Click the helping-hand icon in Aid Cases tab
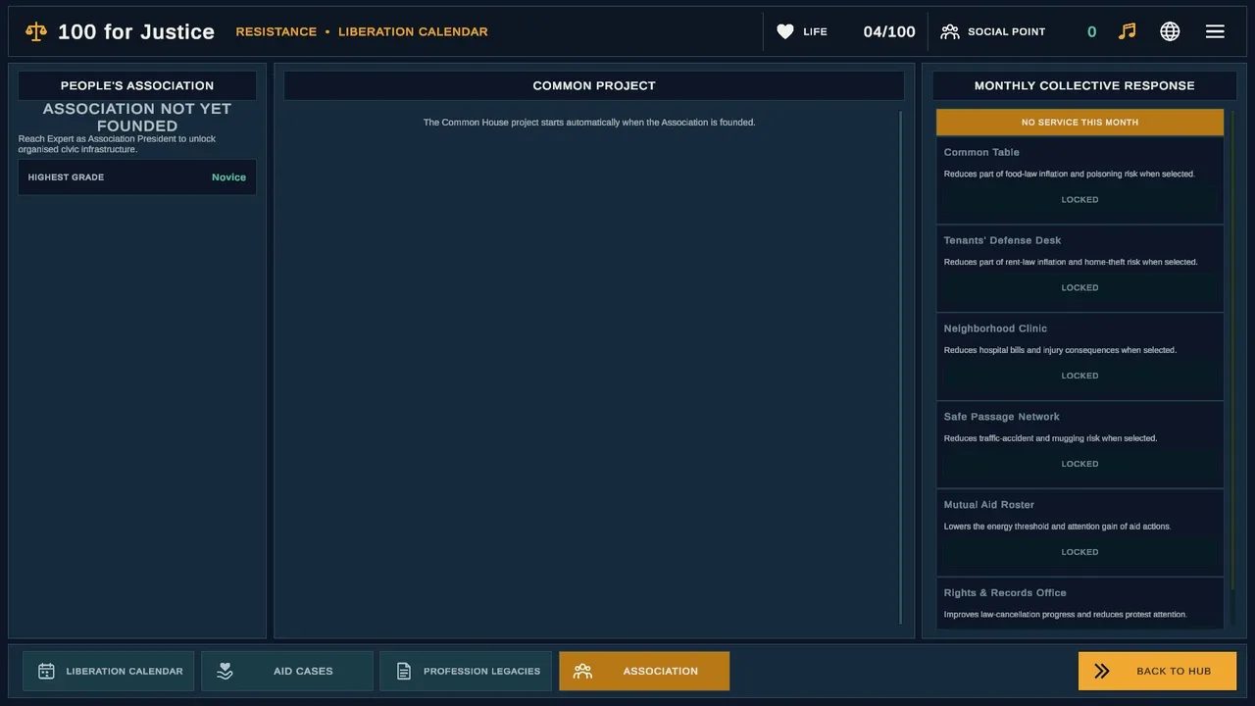Image resolution: width=1255 pixels, height=706 pixels. [225, 672]
